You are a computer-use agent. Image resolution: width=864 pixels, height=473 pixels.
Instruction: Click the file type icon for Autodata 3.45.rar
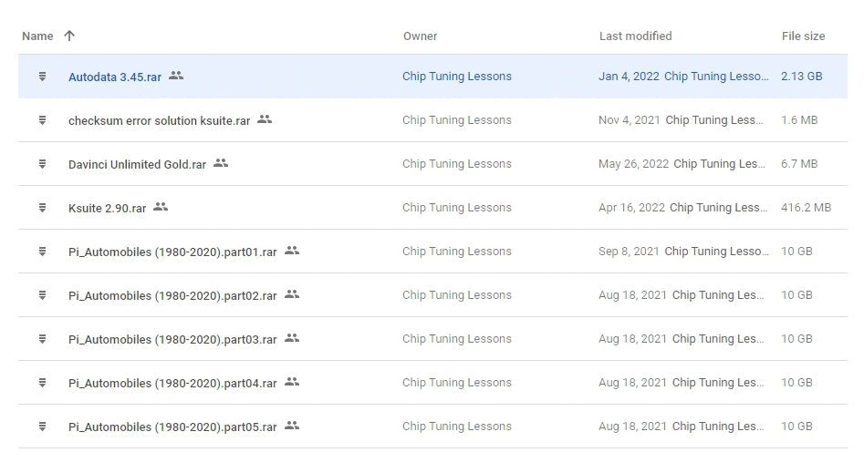(42, 77)
